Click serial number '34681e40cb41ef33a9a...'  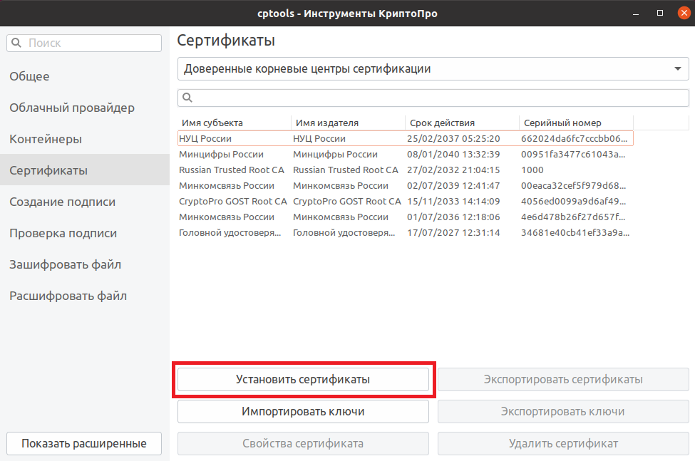point(575,233)
